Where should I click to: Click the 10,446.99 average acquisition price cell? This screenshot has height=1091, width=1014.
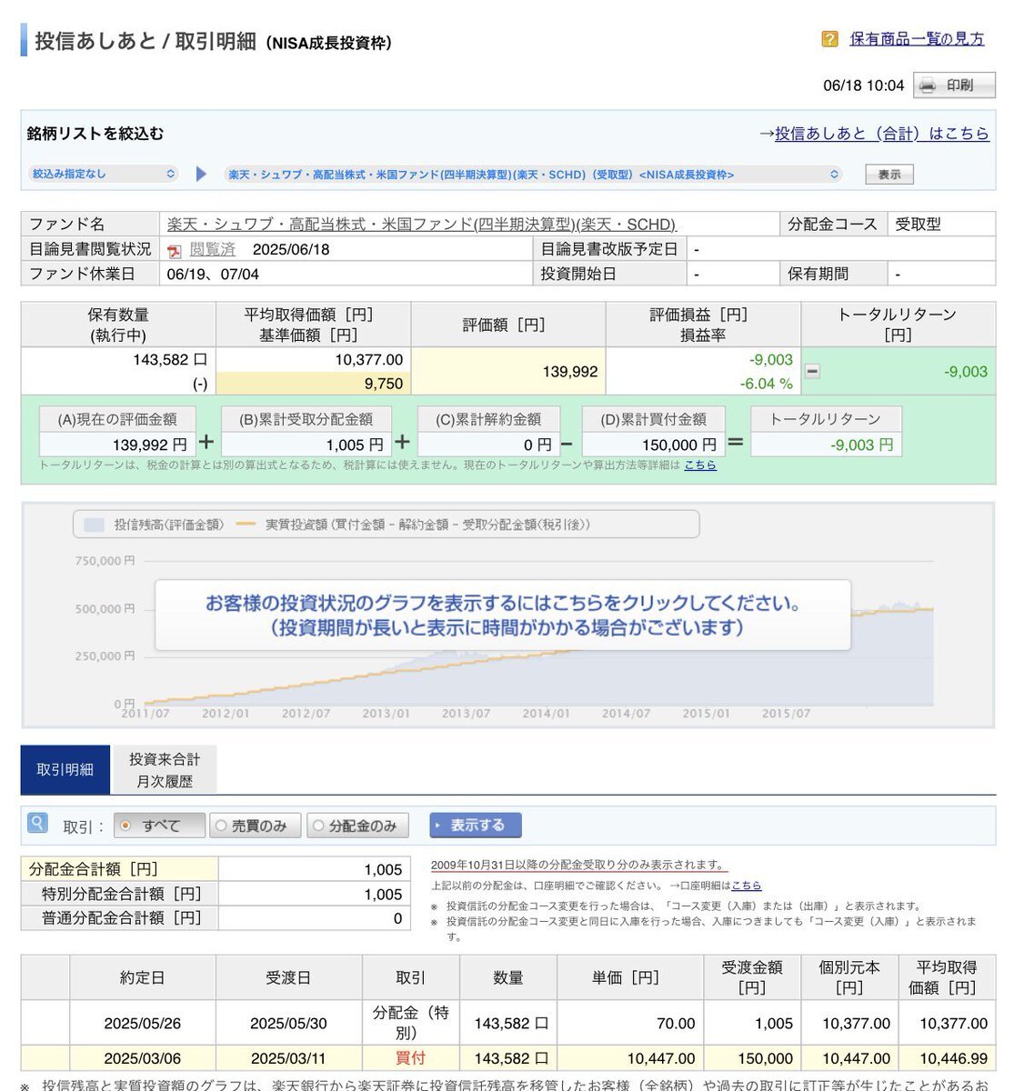click(947, 1058)
